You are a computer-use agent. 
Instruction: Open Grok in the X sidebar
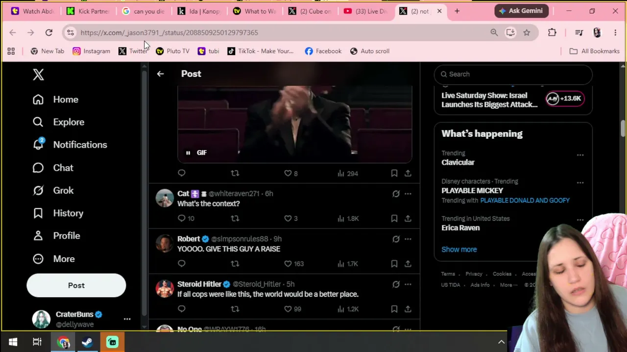point(53,191)
